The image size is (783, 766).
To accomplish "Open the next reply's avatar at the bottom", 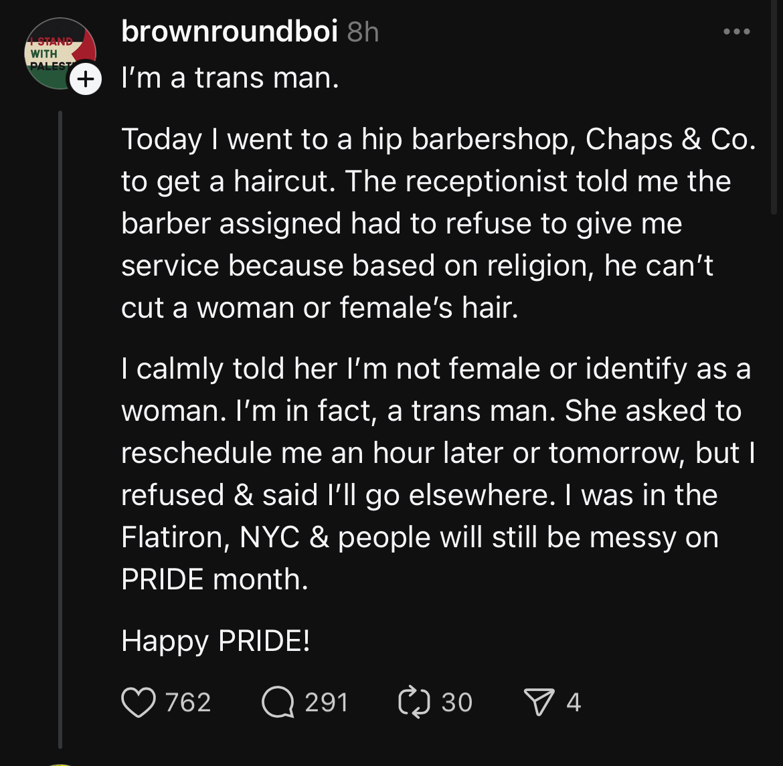I will [60, 765].
